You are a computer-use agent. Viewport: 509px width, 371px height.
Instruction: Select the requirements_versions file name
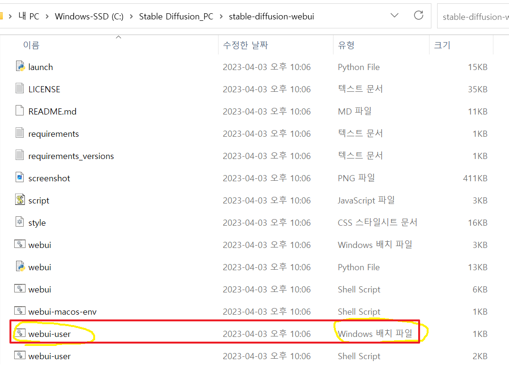[71, 156]
